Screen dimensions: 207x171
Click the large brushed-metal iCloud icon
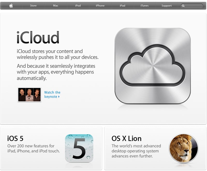153,66
